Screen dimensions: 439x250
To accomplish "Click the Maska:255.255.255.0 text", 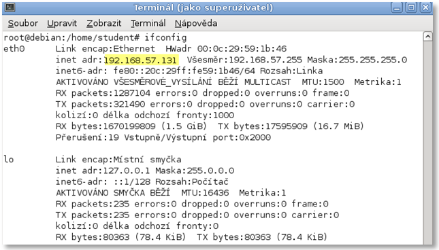I will pyautogui.click(x=357, y=60).
